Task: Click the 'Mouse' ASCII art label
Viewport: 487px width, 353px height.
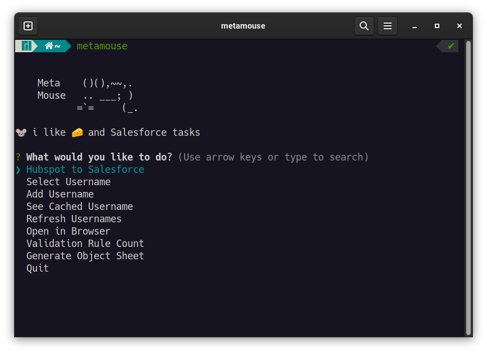Action: [x=52, y=95]
